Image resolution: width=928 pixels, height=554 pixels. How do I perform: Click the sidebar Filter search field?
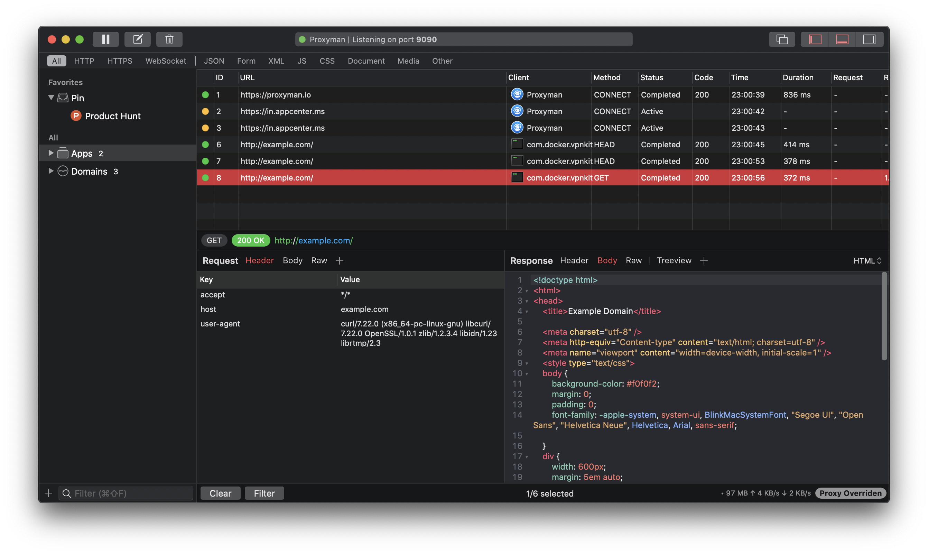pos(127,493)
